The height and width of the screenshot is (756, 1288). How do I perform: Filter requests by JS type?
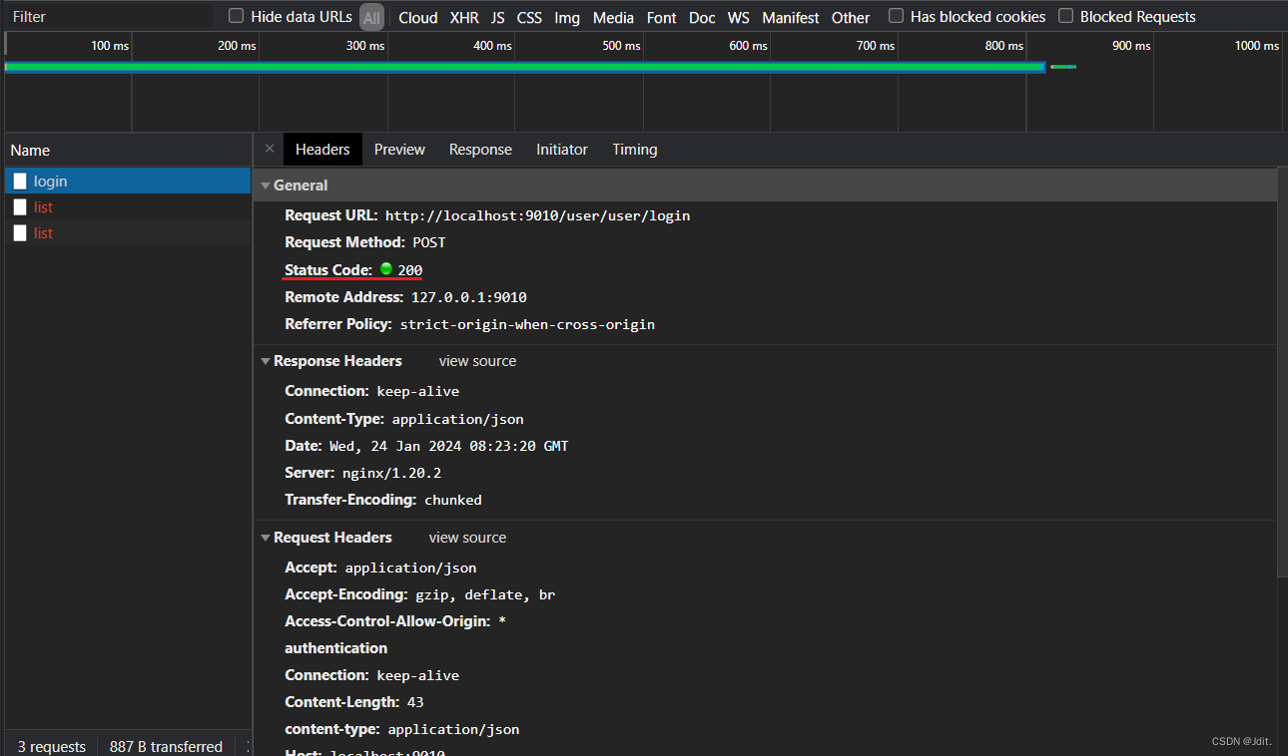click(x=498, y=17)
